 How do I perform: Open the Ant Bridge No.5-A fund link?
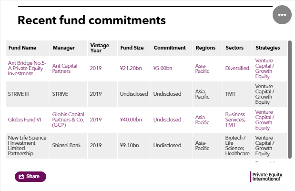27,68
